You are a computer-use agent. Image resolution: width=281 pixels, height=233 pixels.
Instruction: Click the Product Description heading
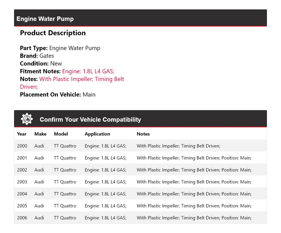point(53,33)
